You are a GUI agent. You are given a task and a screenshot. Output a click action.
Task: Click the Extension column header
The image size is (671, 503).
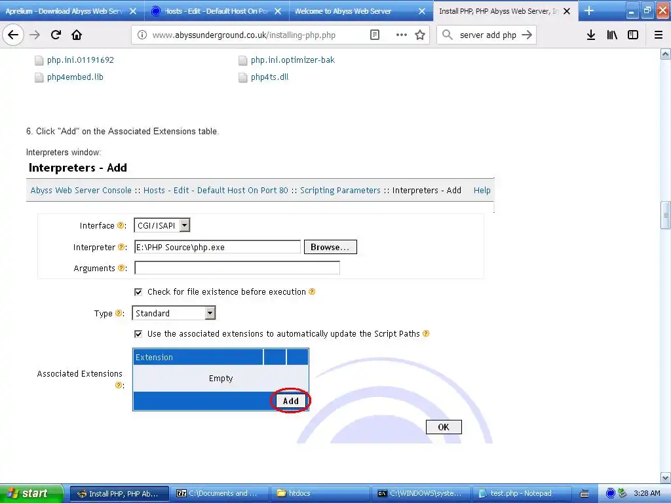click(x=198, y=357)
